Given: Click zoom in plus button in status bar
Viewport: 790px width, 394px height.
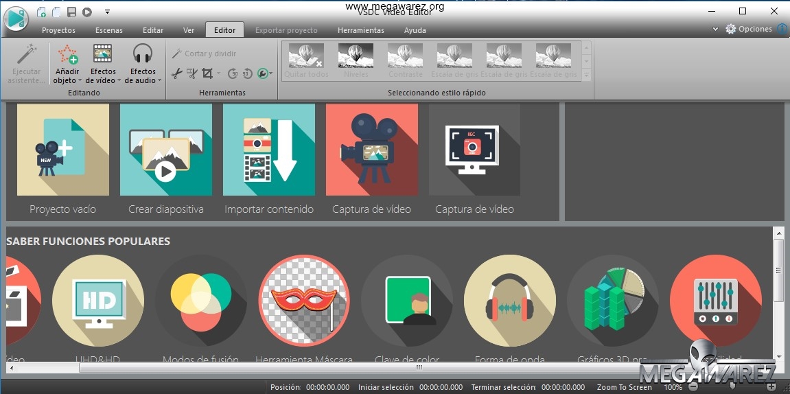Looking at the screenshot, I should [x=770, y=387].
